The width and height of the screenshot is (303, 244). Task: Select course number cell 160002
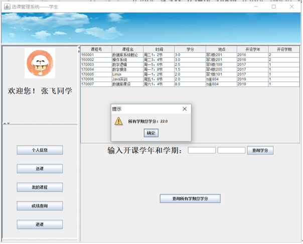(96, 60)
